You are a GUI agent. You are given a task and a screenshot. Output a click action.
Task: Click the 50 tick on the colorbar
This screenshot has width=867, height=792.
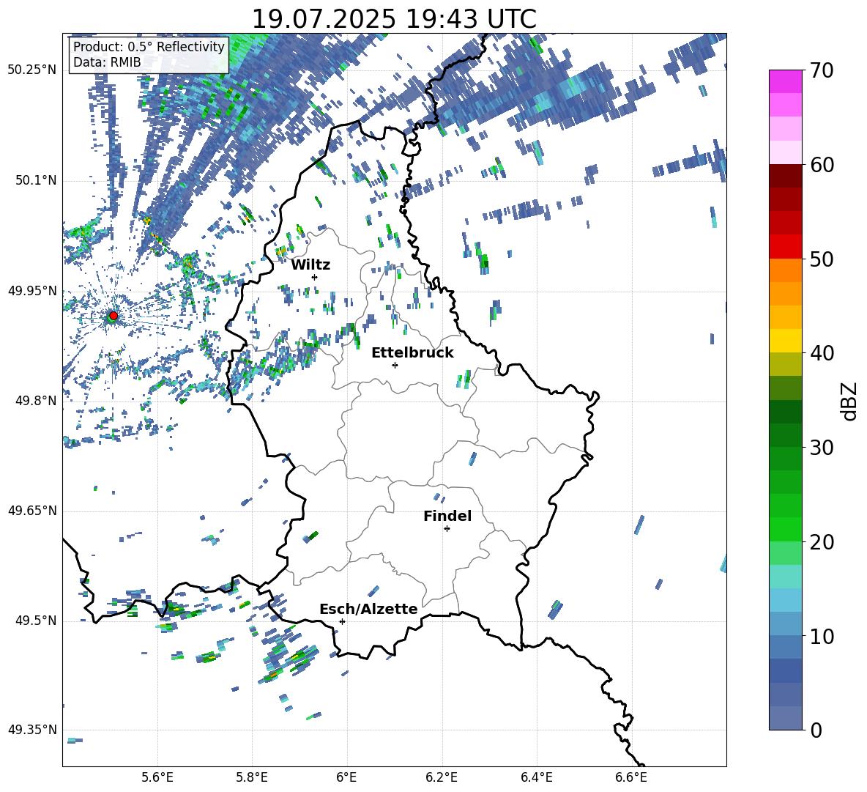(x=822, y=259)
